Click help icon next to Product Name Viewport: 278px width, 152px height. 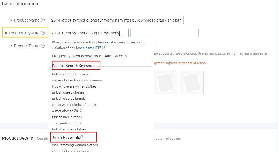click(x=43, y=20)
